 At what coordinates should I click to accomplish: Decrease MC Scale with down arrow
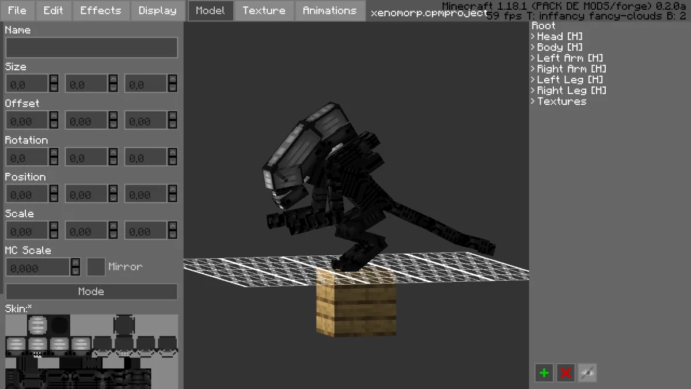coord(75,271)
